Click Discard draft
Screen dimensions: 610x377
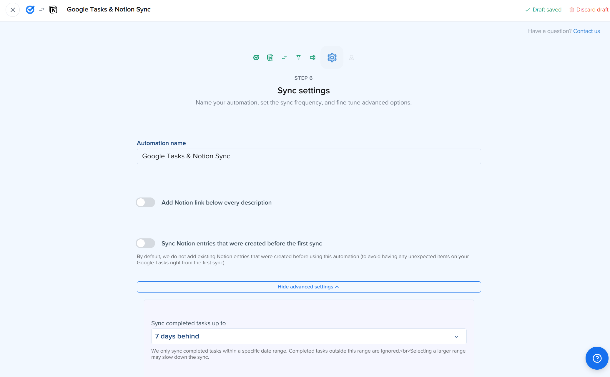click(589, 10)
